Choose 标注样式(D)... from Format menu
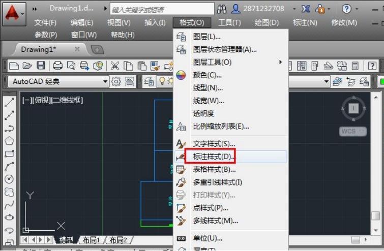Viewport: 384px width, 251px height. point(230,156)
